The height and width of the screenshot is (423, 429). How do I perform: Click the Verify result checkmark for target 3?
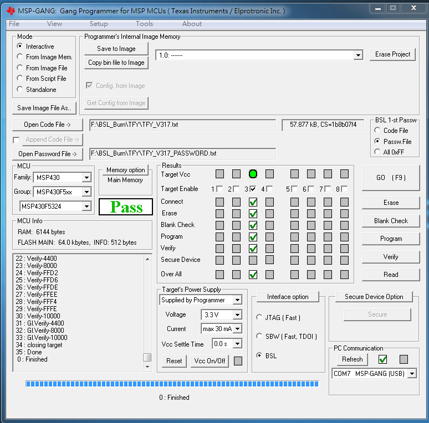click(x=253, y=249)
